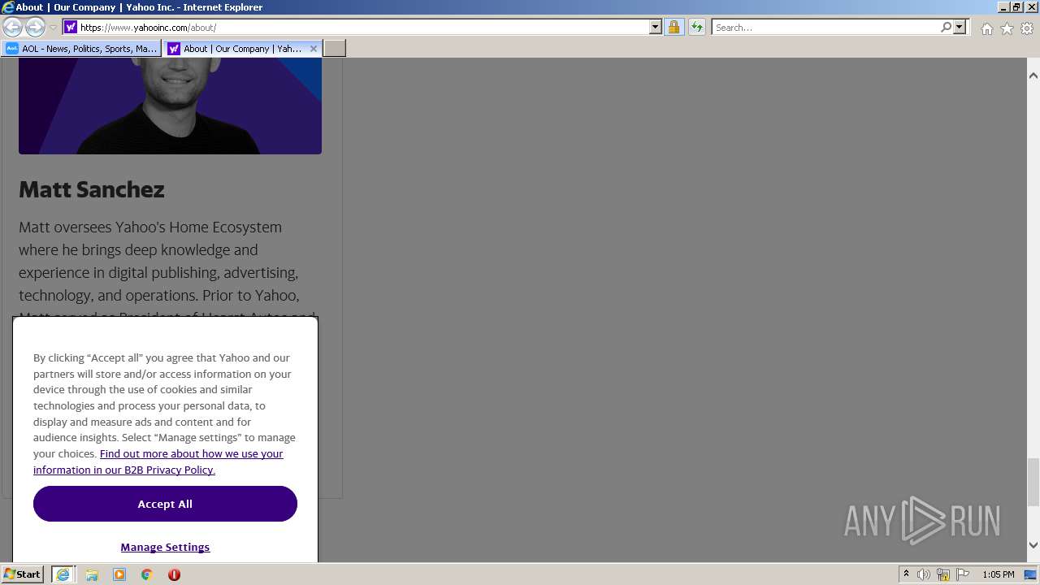Click the page scrollbar up arrow

pyautogui.click(x=1033, y=76)
